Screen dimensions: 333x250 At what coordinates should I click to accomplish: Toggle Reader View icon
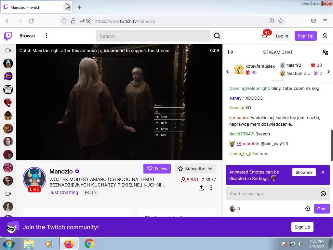(x=271, y=21)
